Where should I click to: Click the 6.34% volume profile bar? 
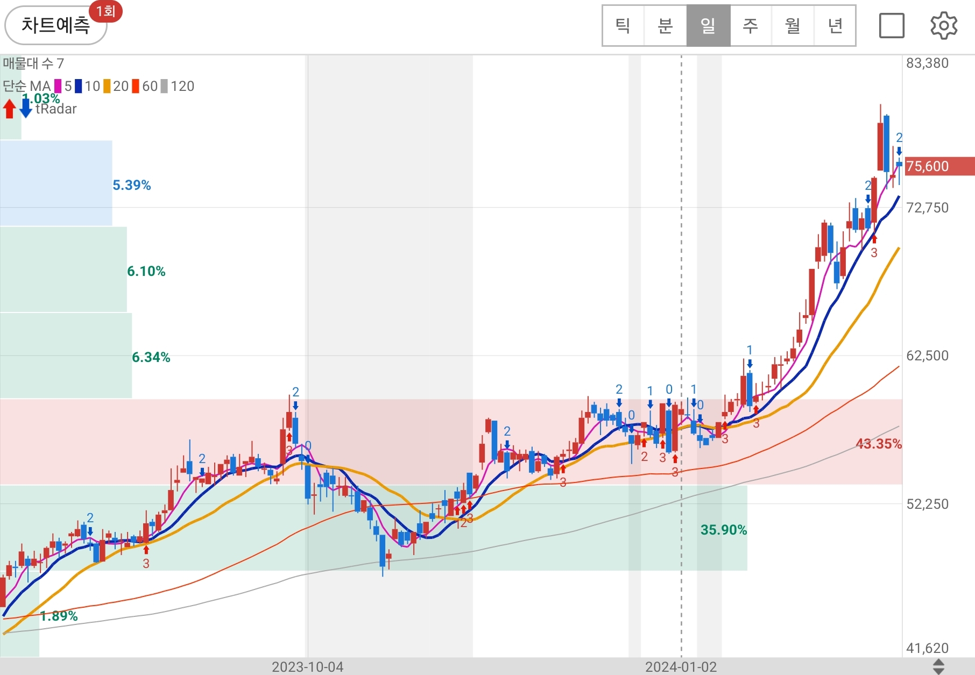click(66, 356)
